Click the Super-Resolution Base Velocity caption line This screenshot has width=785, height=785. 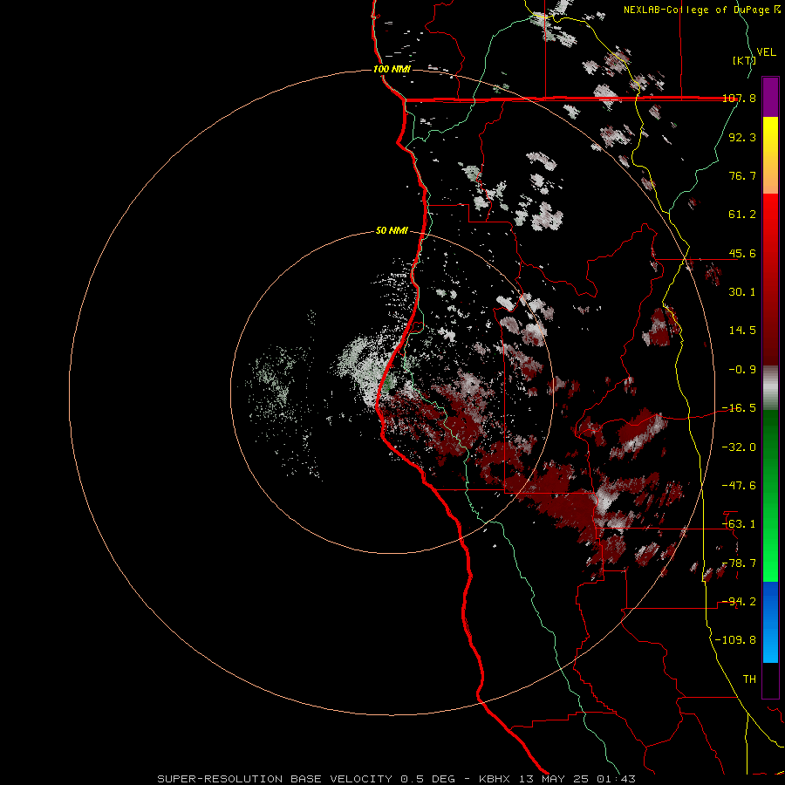click(x=397, y=779)
